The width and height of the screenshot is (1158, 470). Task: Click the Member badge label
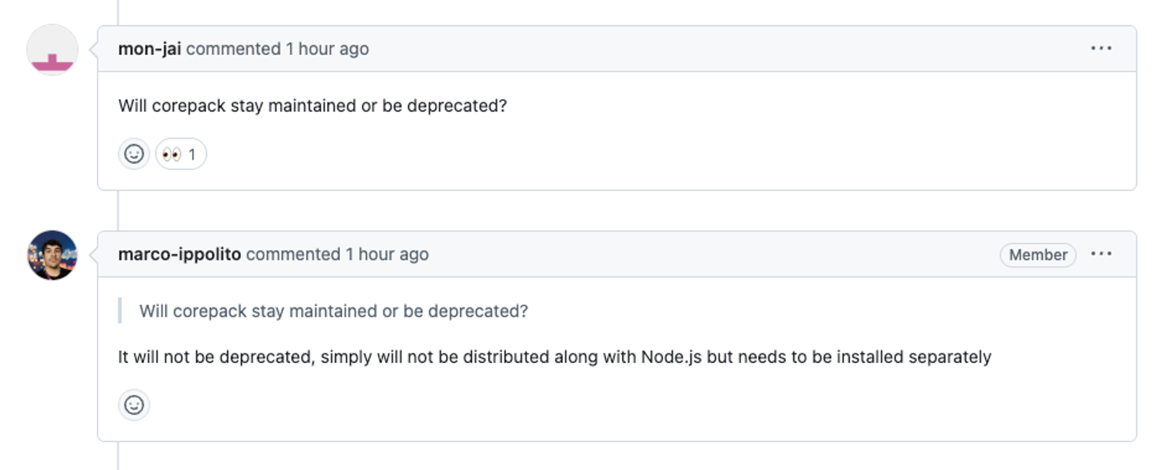pos(1037,255)
